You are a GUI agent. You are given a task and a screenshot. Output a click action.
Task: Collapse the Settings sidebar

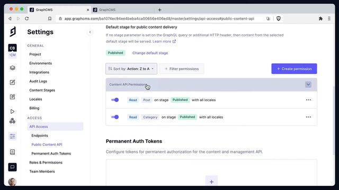tap(90, 32)
